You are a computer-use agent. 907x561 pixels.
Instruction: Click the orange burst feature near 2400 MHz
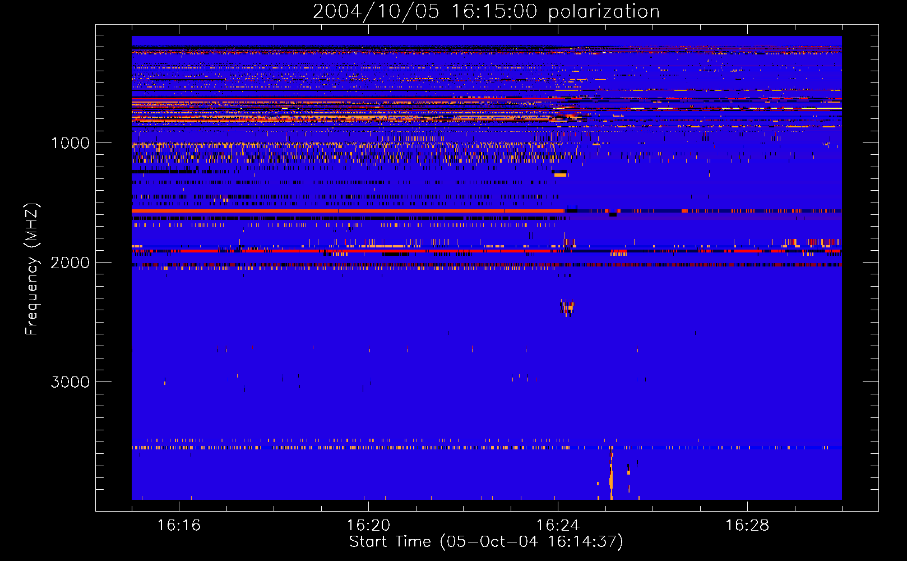coord(568,308)
